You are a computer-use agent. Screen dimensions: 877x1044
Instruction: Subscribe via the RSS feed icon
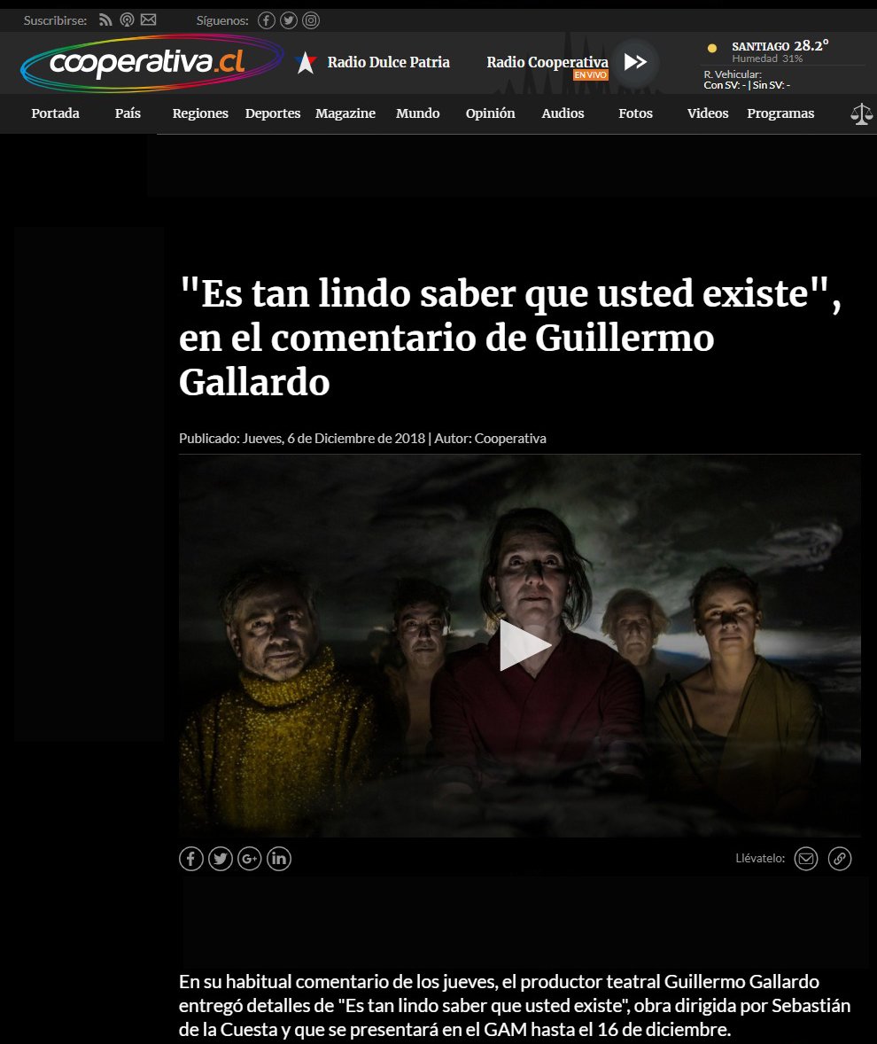pyautogui.click(x=106, y=20)
